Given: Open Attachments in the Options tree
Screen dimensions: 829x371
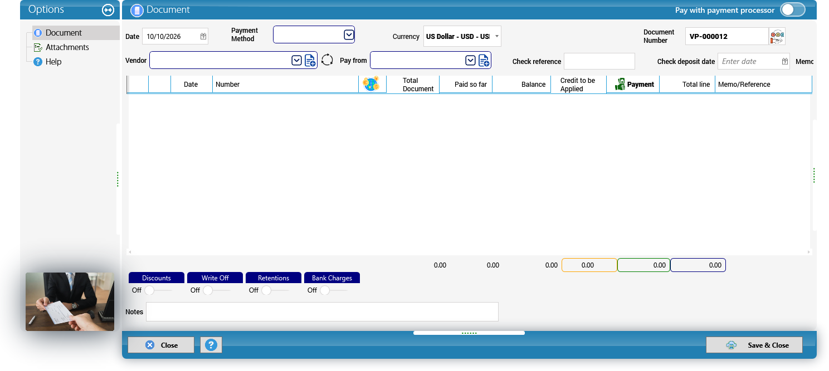Looking at the screenshot, I should click(x=67, y=47).
